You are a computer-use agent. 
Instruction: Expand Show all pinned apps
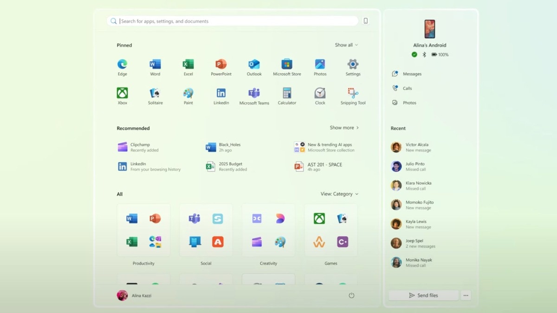point(346,45)
